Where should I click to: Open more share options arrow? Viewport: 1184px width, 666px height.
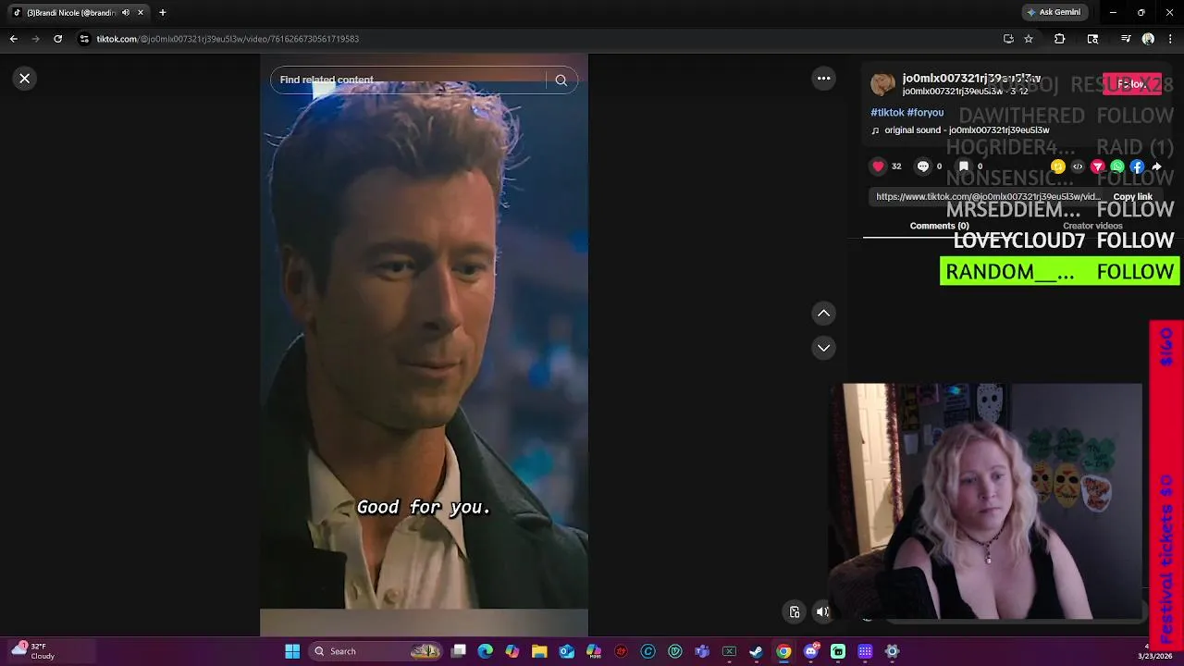[x=1156, y=166]
